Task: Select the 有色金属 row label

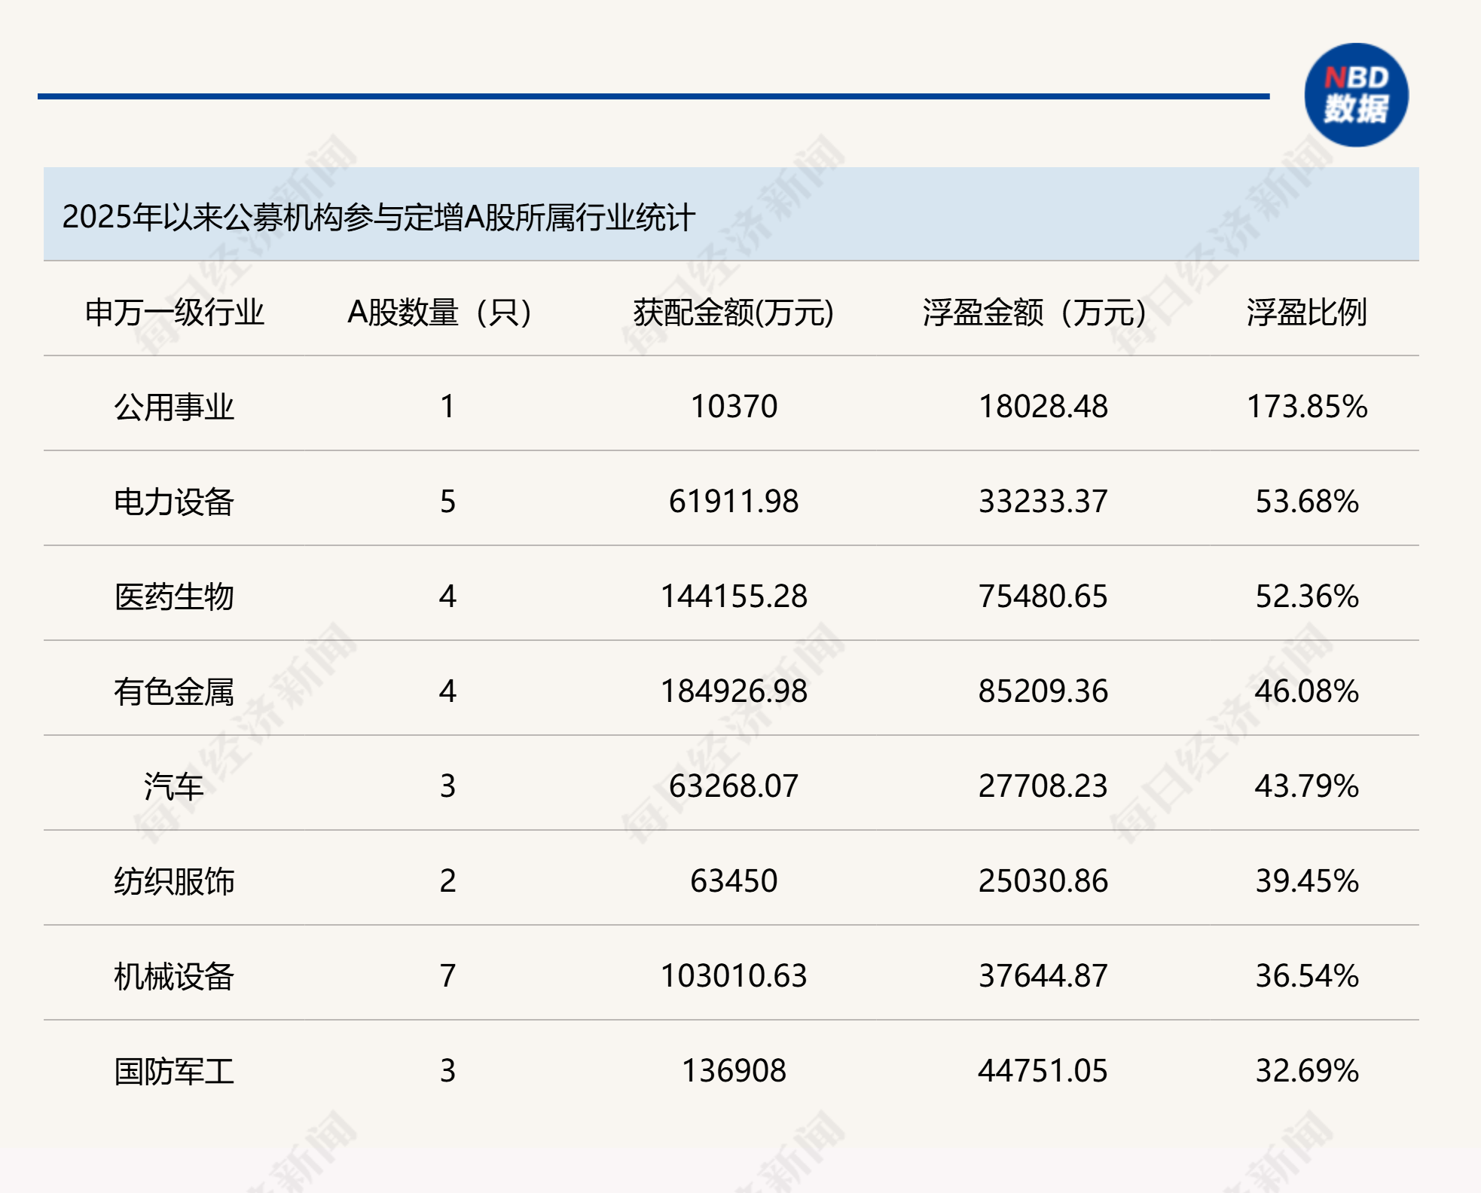Action: click(174, 691)
